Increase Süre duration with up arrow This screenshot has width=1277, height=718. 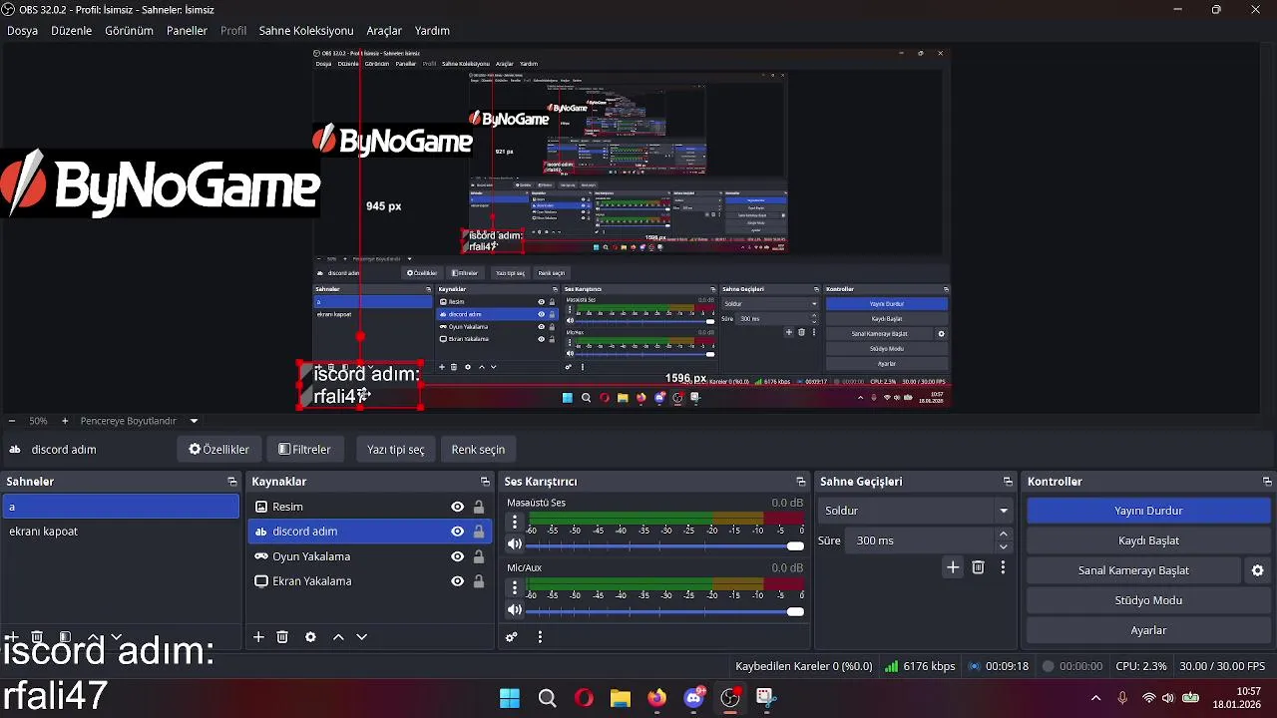point(1004,535)
